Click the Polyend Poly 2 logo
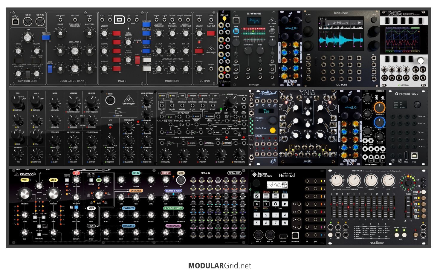The height and width of the screenshot is (272, 440). pyautogui.click(x=406, y=94)
